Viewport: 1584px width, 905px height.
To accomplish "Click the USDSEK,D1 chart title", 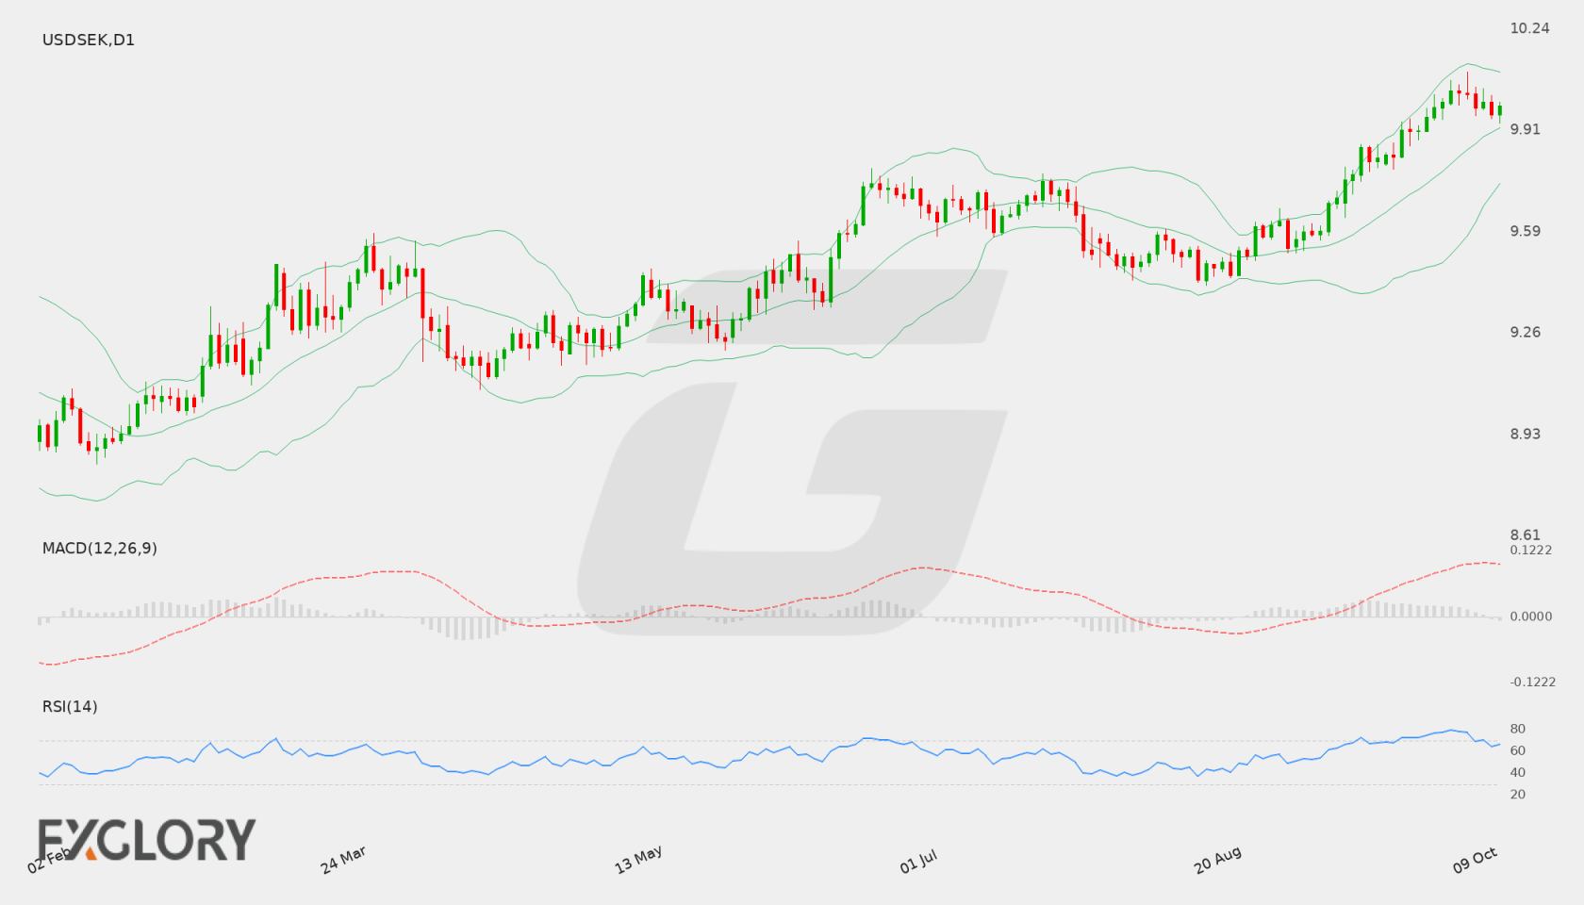I will pos(89,40).
